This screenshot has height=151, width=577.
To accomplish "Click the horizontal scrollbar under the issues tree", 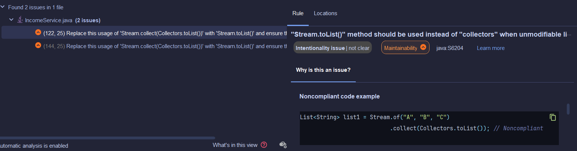I will point(107,138).
